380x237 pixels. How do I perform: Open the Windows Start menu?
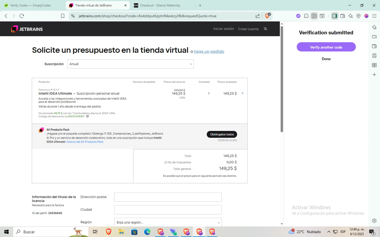tap(6, 232)
